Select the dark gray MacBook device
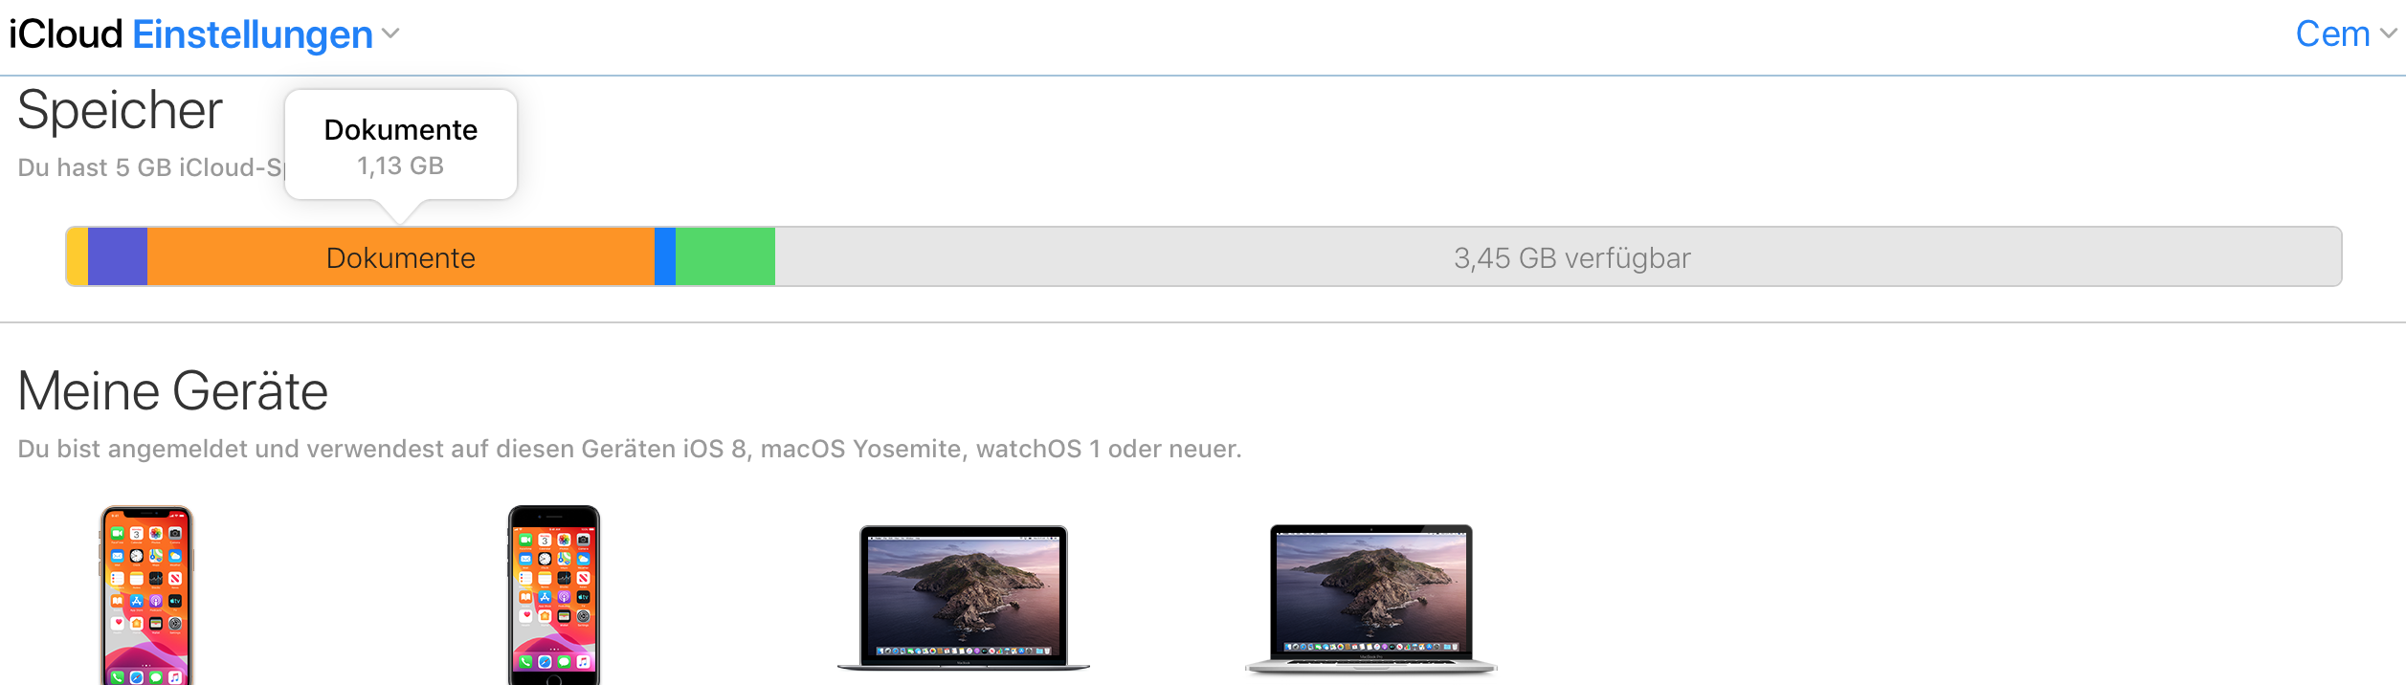This screenshot has height=685, width=2406. pos(964,598)
